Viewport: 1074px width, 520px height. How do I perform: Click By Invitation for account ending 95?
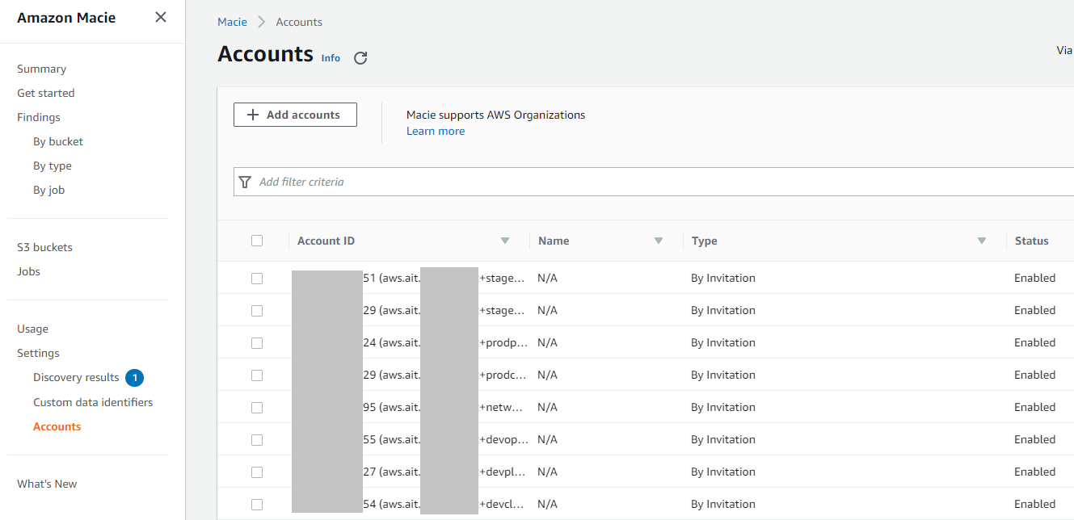(723, 407)
